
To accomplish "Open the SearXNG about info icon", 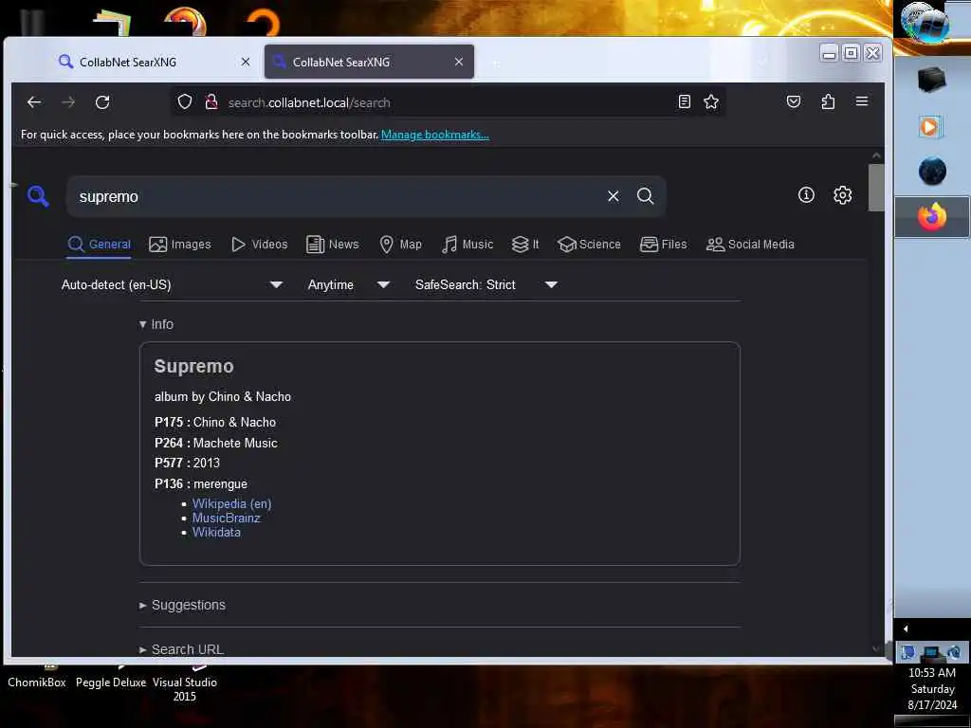I will [806, 195].
